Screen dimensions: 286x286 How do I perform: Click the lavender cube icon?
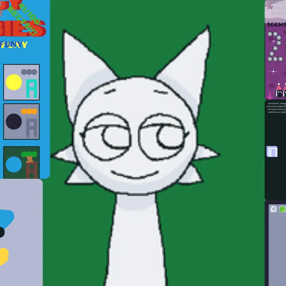pos(272,151)
